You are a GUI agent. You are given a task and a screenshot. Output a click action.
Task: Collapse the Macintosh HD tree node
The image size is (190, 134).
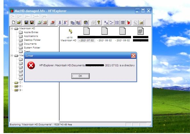pyautogui.click(x=12, y=29)
